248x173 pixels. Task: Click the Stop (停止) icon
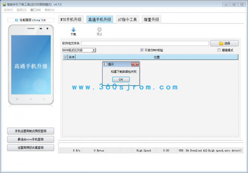pyautogui.click(x=100, y=30)
